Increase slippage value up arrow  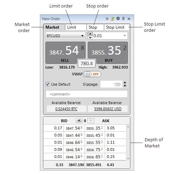click(125, 83)
